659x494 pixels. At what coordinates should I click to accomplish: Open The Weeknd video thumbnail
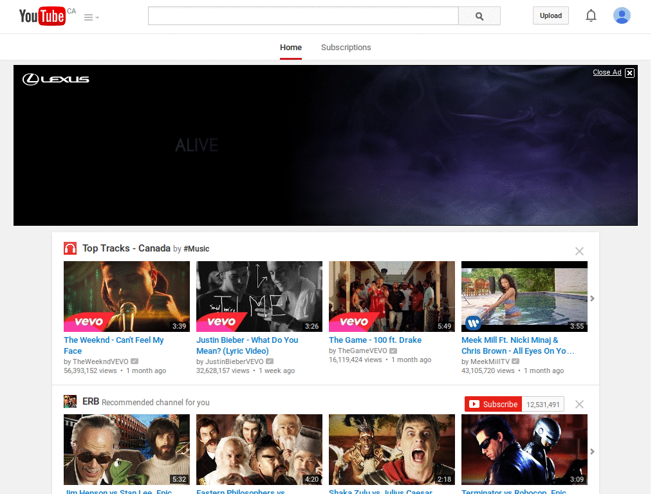coord(127,297)
